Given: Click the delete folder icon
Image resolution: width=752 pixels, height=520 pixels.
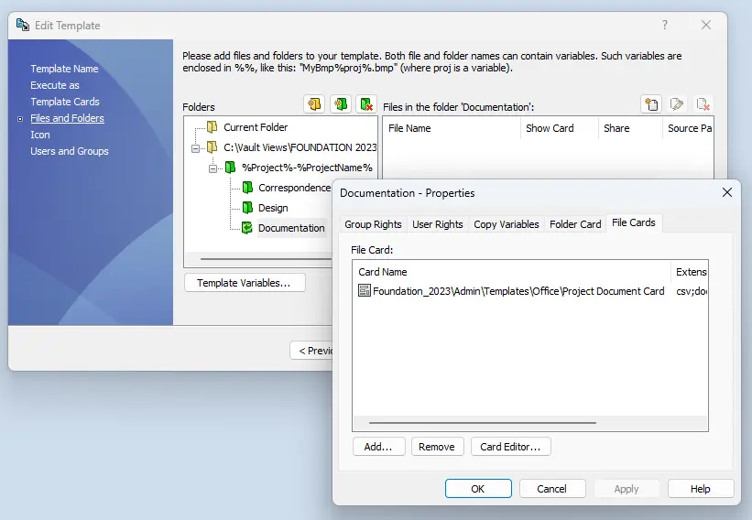Looking at the screenshot, I should click(x=366, y=104).
